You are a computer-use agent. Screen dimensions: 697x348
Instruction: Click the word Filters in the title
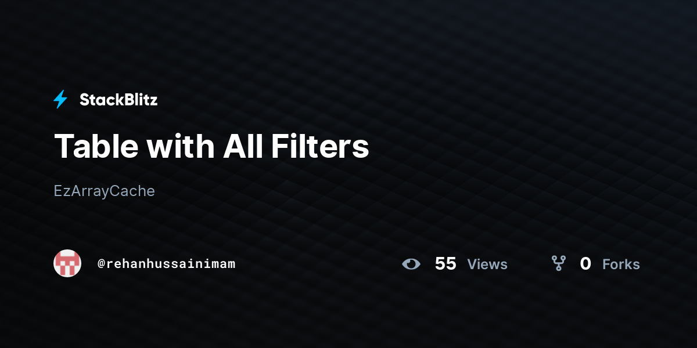(x=320, y=146)
